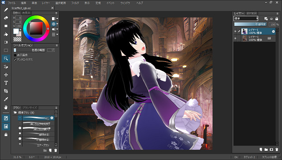Select the Move tool
The width and height of the screenshot is (282, 160).
click(6, 75)
